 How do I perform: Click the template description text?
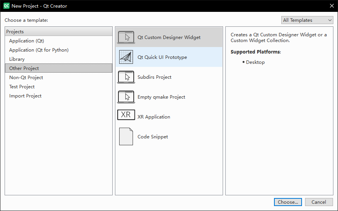279,37
